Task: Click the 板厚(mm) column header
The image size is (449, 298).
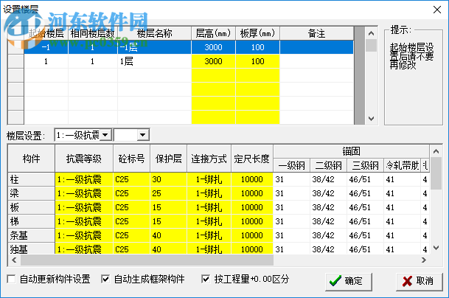Action: pos(258,33)
